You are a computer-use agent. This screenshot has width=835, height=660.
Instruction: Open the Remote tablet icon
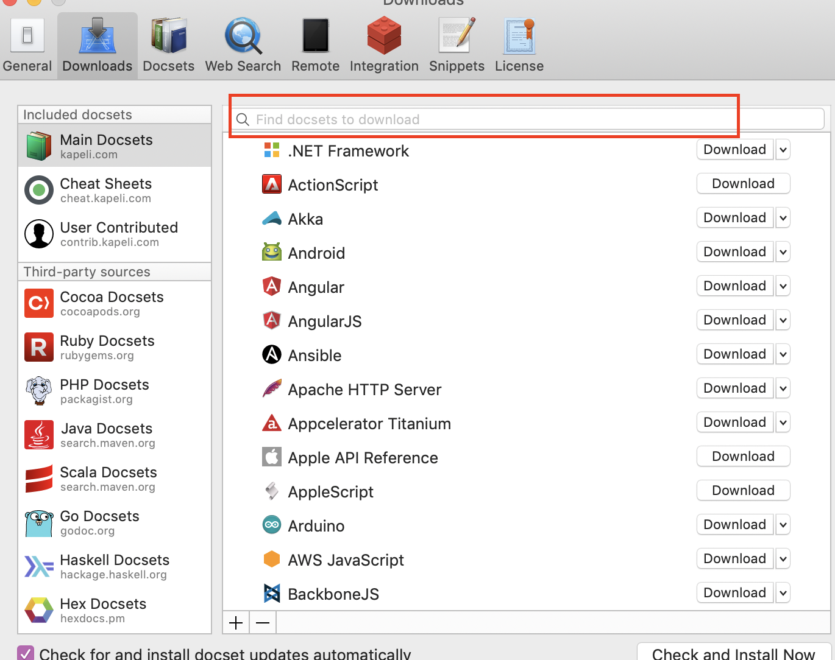(316, 36)
